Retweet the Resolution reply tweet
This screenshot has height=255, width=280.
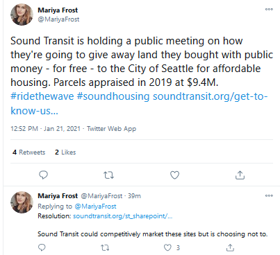tap(105, 247)
